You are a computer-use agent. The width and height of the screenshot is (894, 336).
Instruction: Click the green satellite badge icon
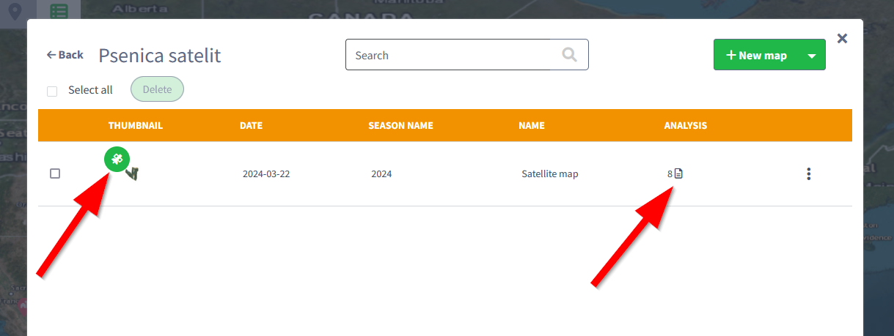(117, 159)
